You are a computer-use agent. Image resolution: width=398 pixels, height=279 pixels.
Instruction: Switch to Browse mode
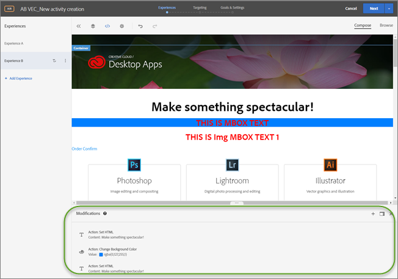(386, 26)
